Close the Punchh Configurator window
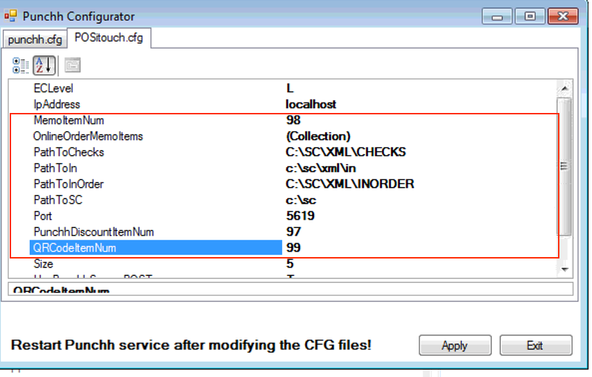The width and height of the screenshot is (592, 377). tap(563, 17)
